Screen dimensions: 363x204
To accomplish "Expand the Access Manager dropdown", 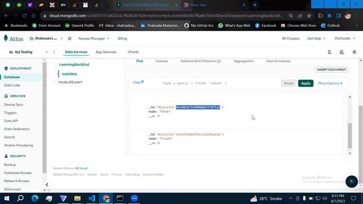I will point(94,39).
